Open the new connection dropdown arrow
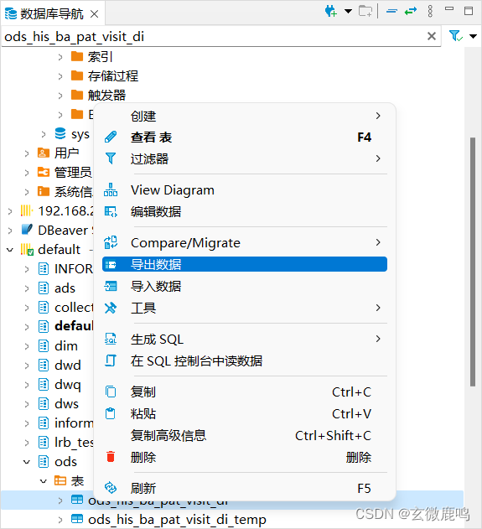 [348, 12]
